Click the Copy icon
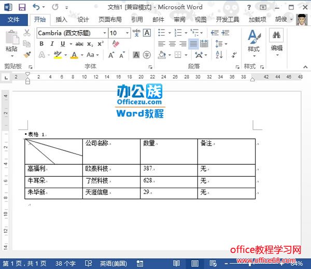 [27, 44]
